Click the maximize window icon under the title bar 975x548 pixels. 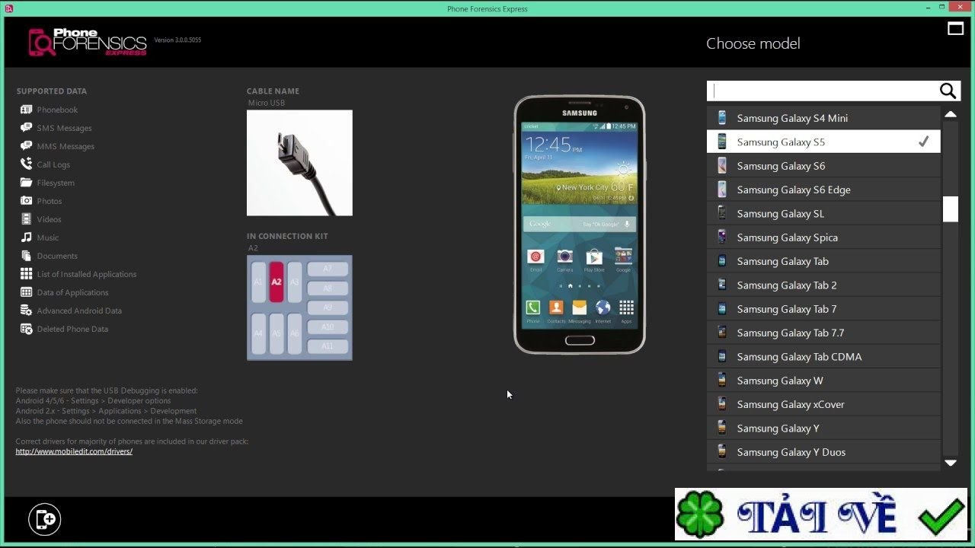[955, 29]
